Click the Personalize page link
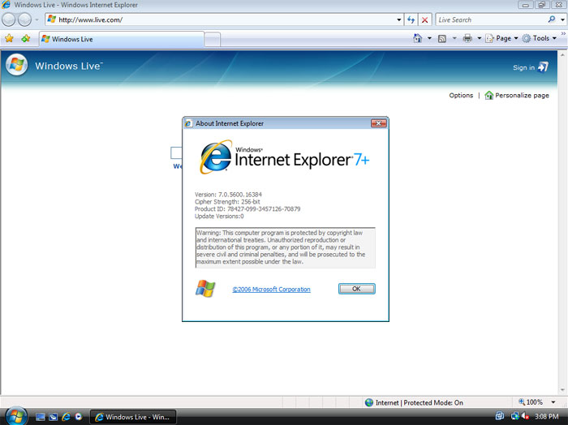The image size is (568, 425). click(x=517, y=95)
